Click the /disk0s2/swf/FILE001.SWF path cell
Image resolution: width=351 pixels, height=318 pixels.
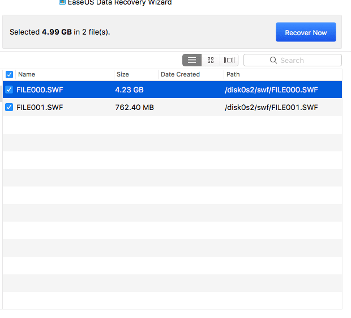[x=271, y=107]
